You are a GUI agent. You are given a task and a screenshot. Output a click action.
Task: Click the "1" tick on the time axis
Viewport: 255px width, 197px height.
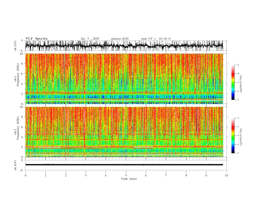point(45,175)
